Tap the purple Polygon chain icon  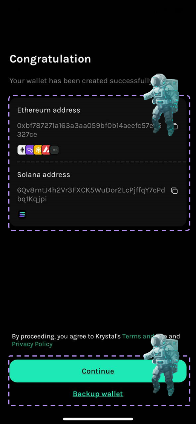coord(30,150)
